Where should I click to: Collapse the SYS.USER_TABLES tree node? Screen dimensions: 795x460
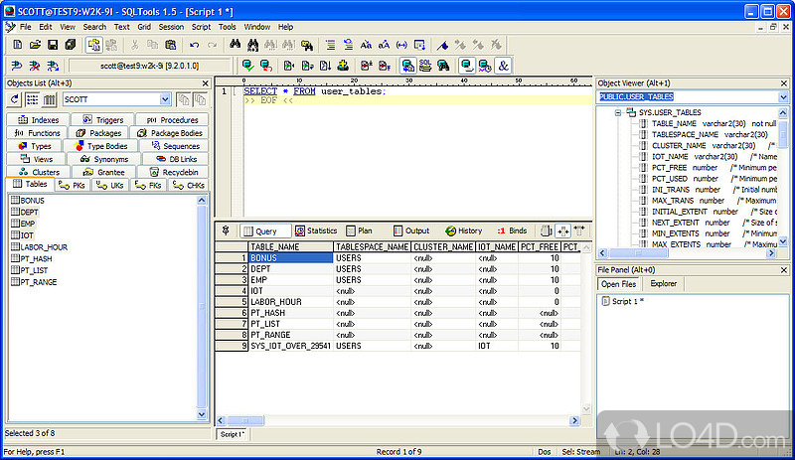click(618, 113)
